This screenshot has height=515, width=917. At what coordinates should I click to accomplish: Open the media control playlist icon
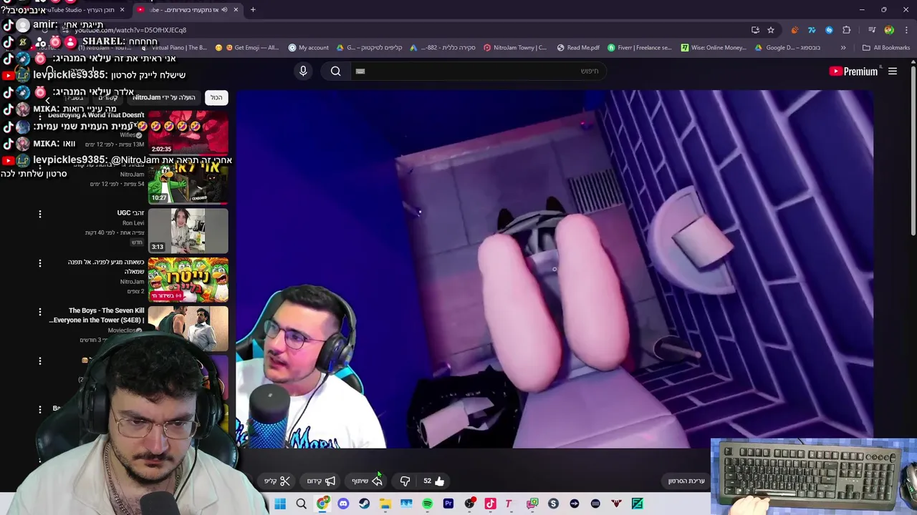pyautogui.click(x=872, y=30)
